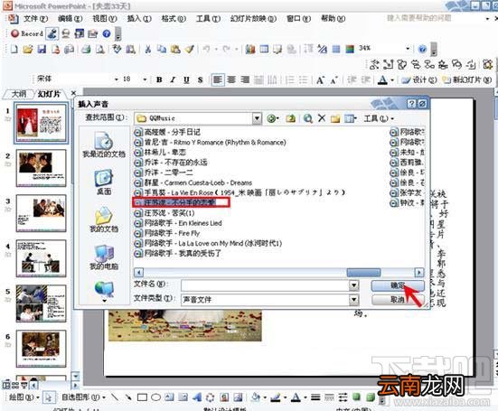This screenshot has height=411, width=498.
Task: Expand the 绘图 draw menu dropdown
Action: (x=24, y=397)
